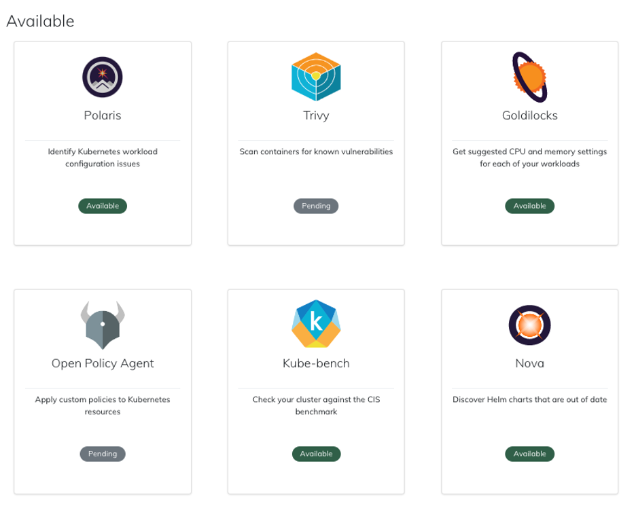Viewport: 636px width, 508px height.
Task: Select the Kube-bench card title
Action: (x=316, y=363)
